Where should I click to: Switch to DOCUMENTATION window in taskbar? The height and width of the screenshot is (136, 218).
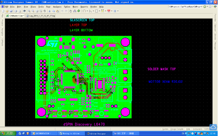click(x=43, y=133)
